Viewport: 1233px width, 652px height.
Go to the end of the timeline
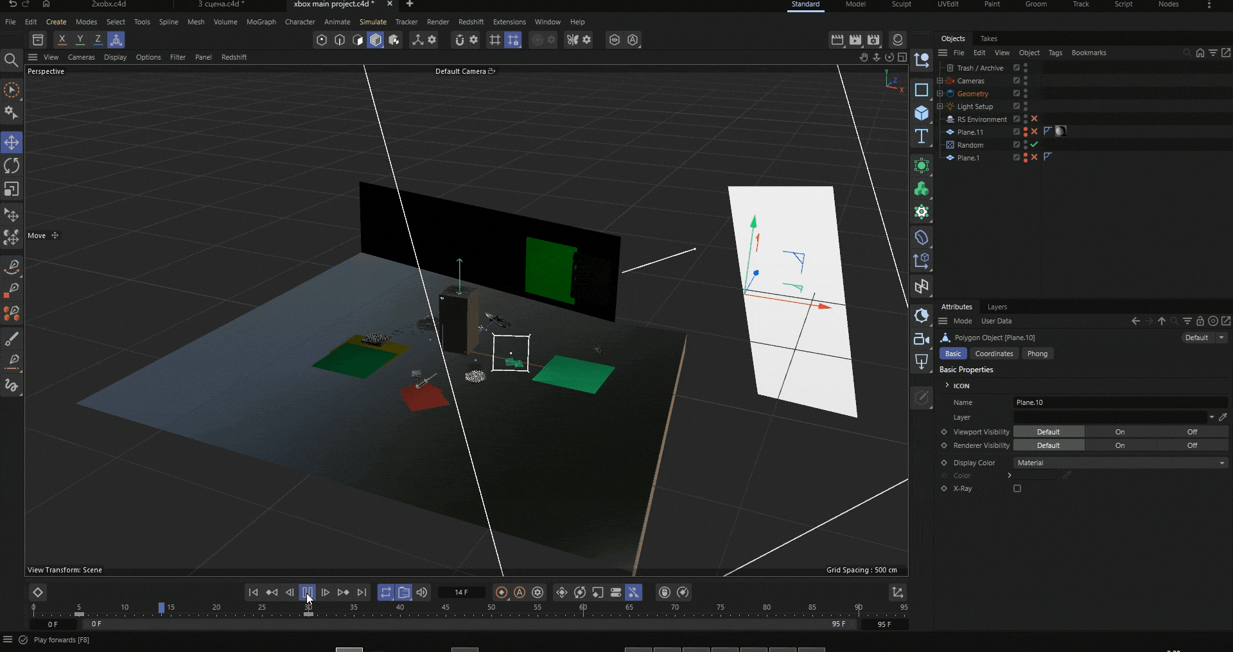tap(362, 592)
